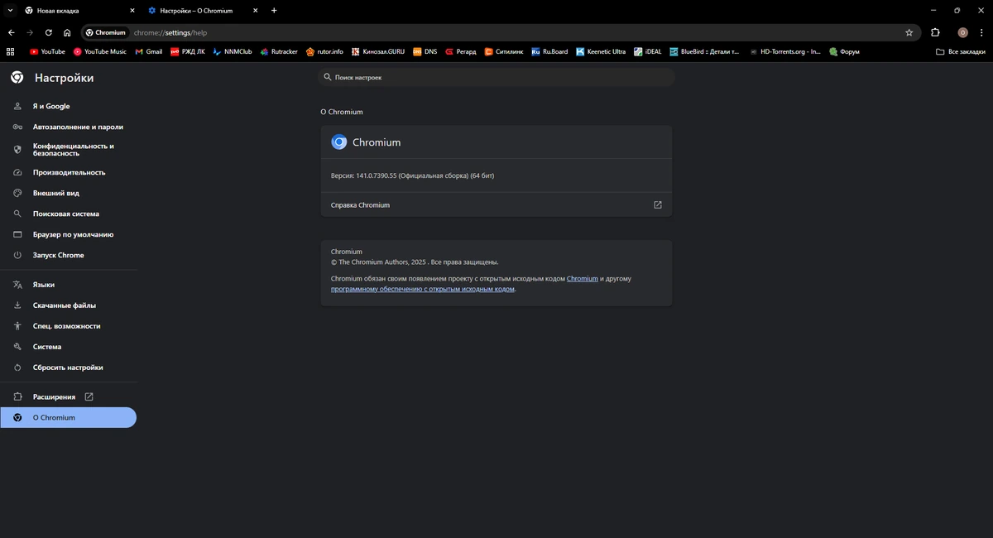This screenshot has width=993, height=538.
Task: Open the Форум bookmark
Action: point(844,51)
